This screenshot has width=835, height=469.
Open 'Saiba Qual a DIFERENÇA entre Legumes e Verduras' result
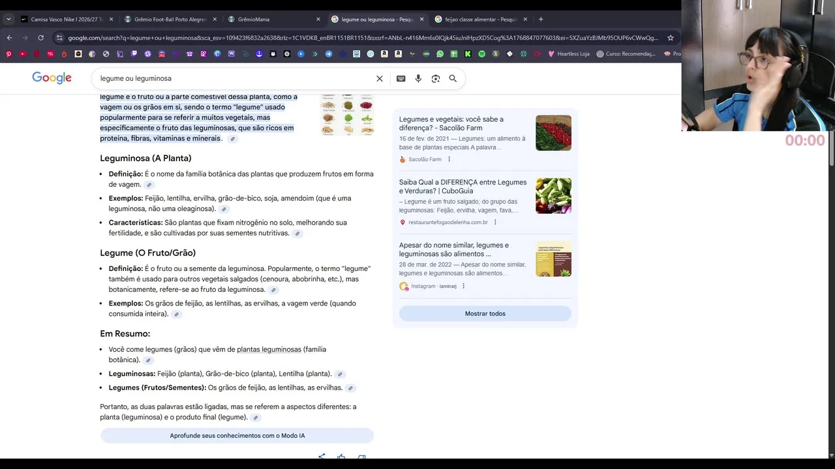(463, 186)
